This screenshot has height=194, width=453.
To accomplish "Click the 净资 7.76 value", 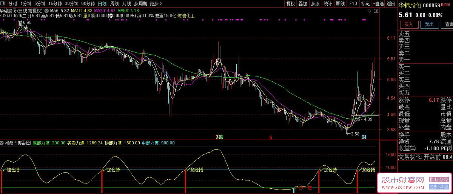I will click(433, 141).
